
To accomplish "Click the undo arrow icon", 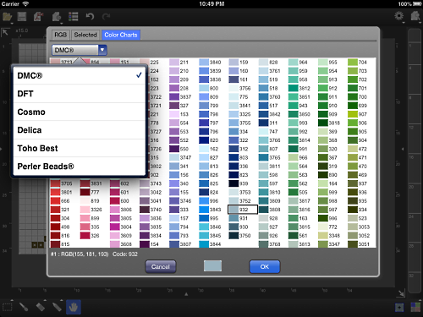I will pyautogui.click(x=90, y=17).
